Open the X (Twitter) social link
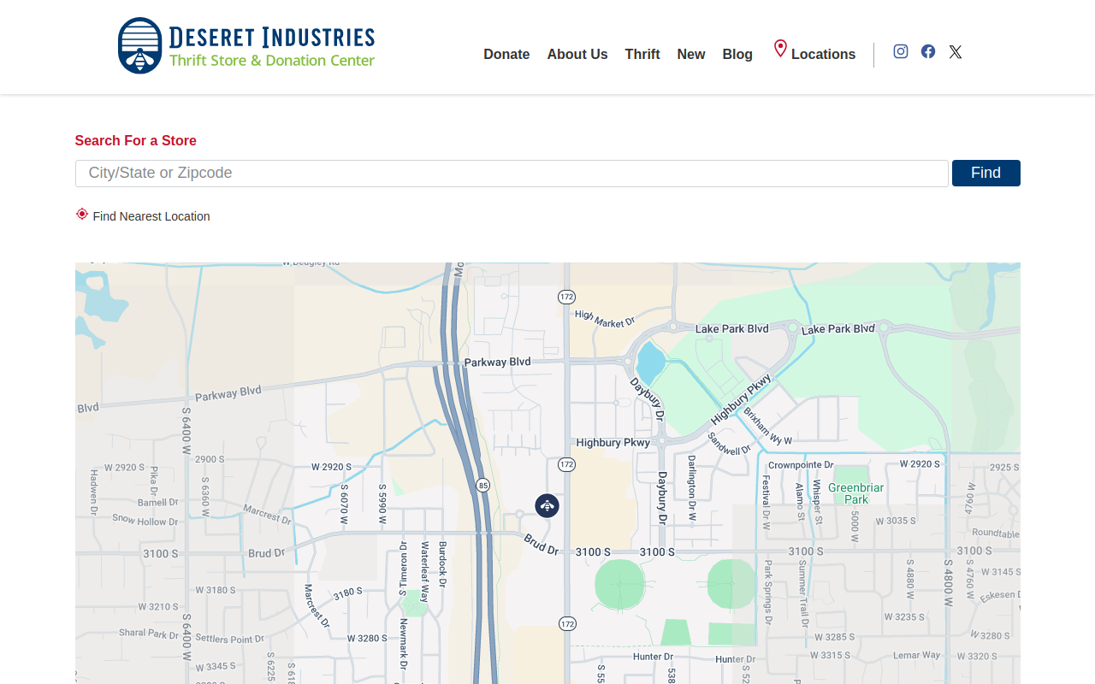The image size is (1095, 684). click(956, 52)
